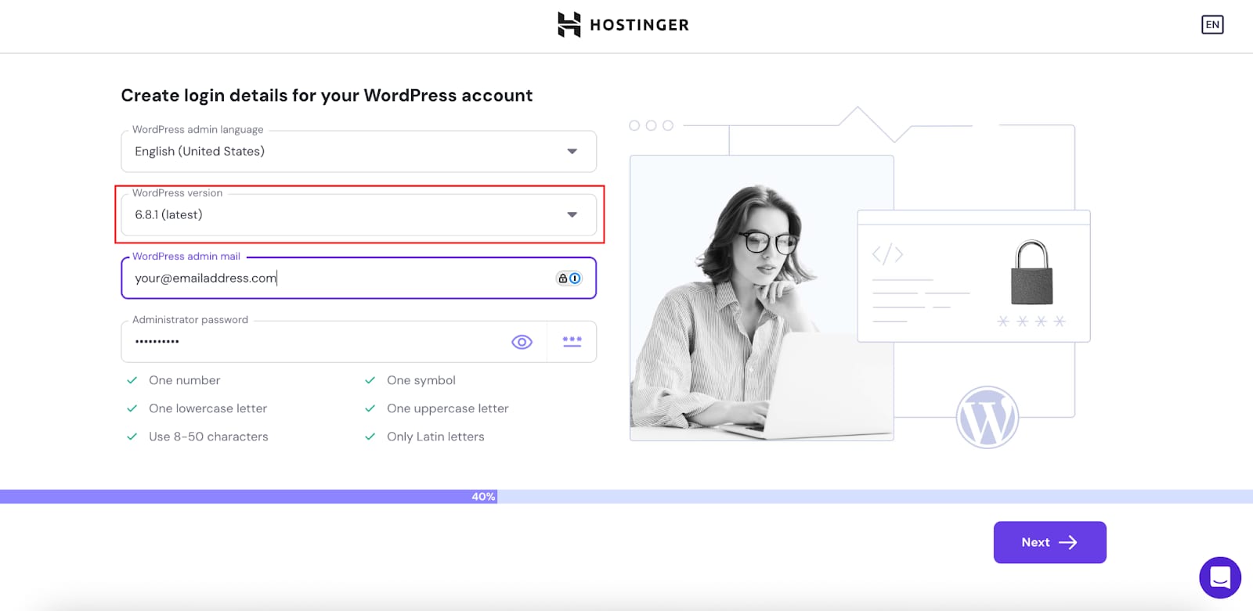Focus the WordPress admin mail field
Screen dimensions: 1253x611
point(337,278)
